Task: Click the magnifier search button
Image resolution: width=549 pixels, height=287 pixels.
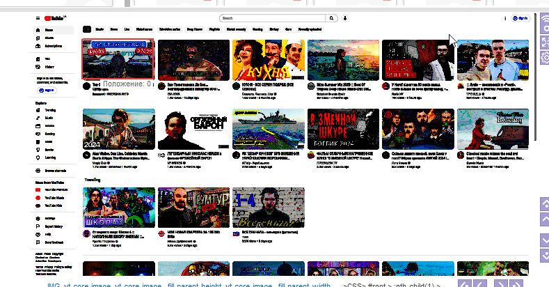Action: coord(333,18)
